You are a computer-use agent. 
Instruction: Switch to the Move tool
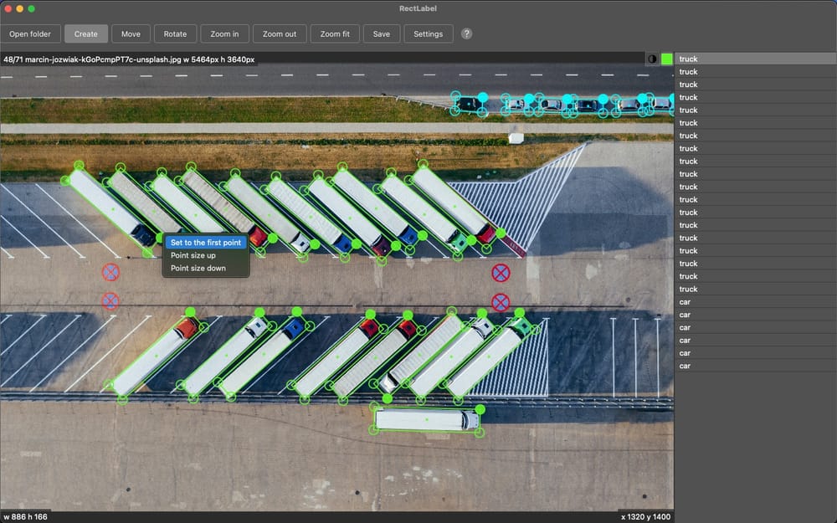click(x=131, y=34)
